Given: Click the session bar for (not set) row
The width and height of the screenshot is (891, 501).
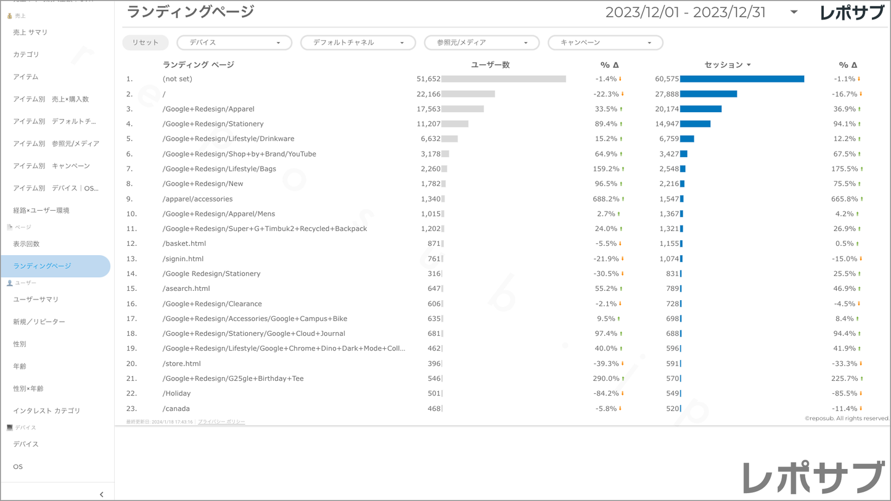Looking at the screenshot, I should tap(742, 79).
